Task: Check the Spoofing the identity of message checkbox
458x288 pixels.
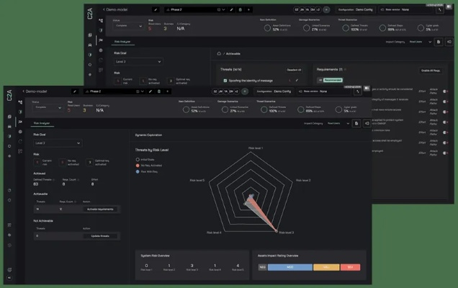Action: coord(224,80)
